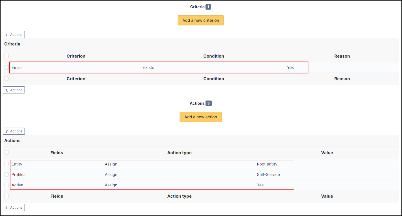Image resolution: width=402 pixels, height=216 pixels.
Task: Click the Criteria count badge
Action: (208, 7)
